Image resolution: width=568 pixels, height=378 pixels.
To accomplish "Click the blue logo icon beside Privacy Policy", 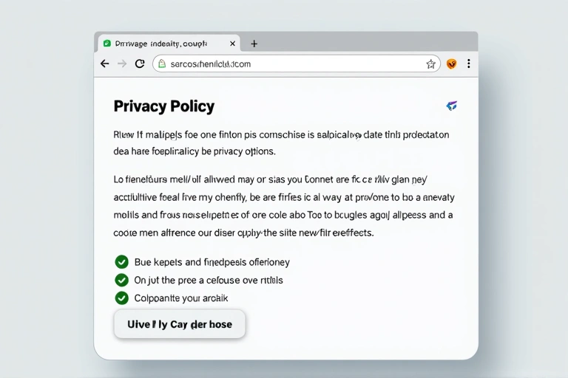I will coord(452,106).
